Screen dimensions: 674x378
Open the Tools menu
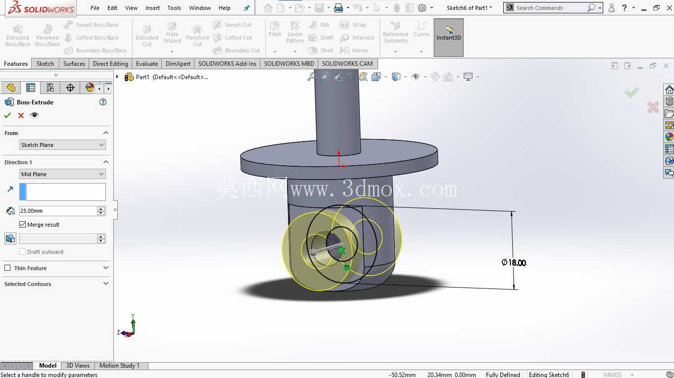[174, 8]
